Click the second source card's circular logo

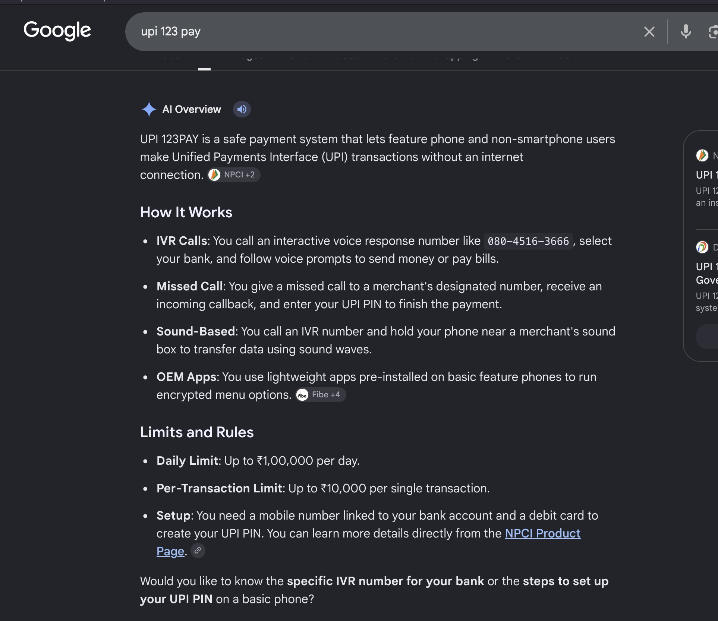[x=702, y=247]
